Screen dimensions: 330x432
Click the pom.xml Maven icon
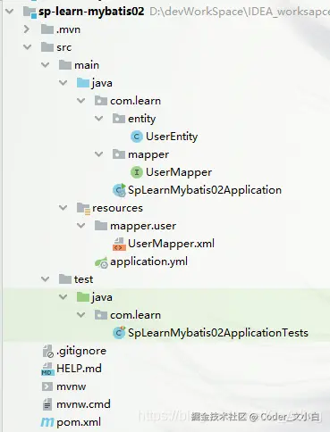pyautogui.click(x=47, y=422)
